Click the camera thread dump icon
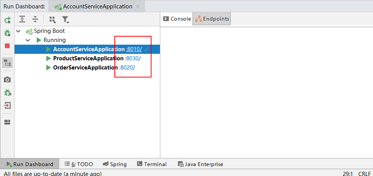Viewport: 373px width, 176px height. pos(7,79)
